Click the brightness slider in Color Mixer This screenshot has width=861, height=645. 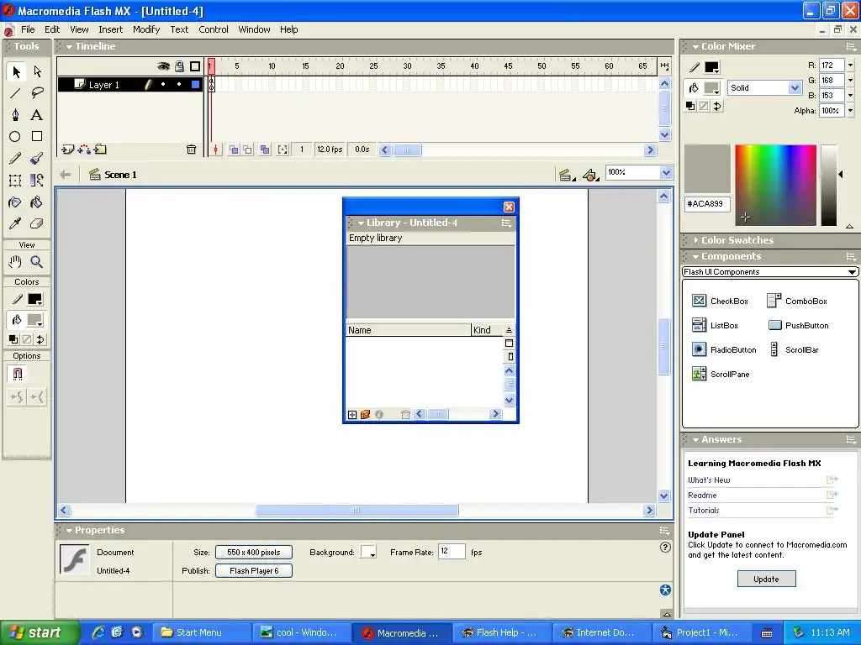click(x=828, y=186)
